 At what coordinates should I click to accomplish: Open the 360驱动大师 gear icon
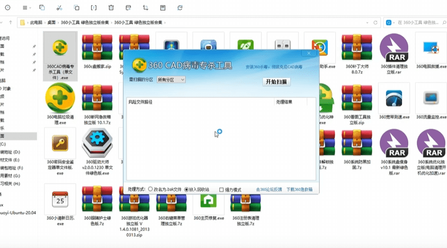click(97, 143)
